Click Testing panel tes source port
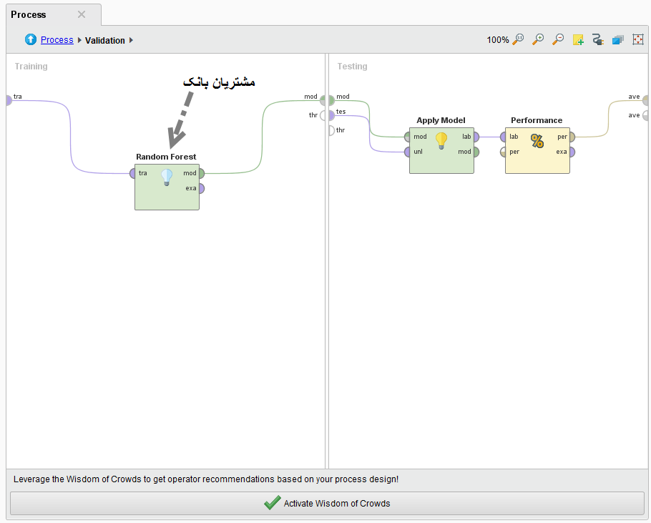The width and height of the screenshot is (651, 523). (332, 115)
